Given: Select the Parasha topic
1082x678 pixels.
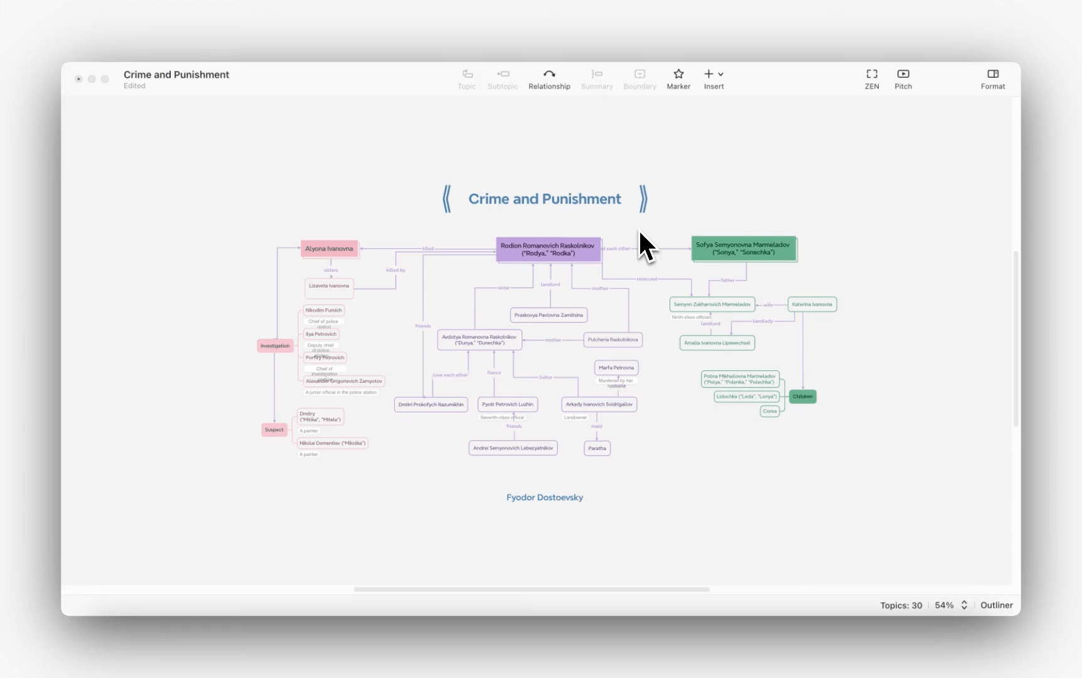Looking at the screenshot, I should coord(597,448).
